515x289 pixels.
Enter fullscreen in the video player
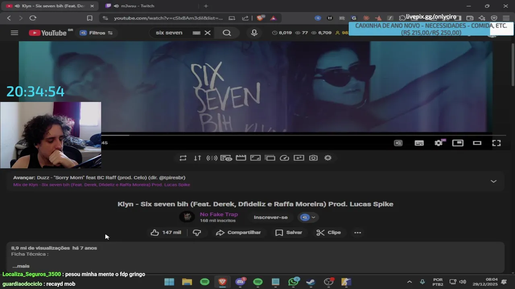tap(496, 143)
